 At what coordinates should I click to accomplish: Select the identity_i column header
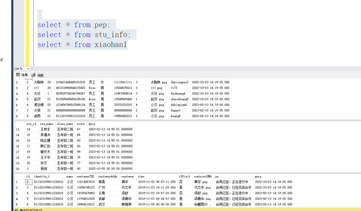pyautogui.click(x=48, y=176)
